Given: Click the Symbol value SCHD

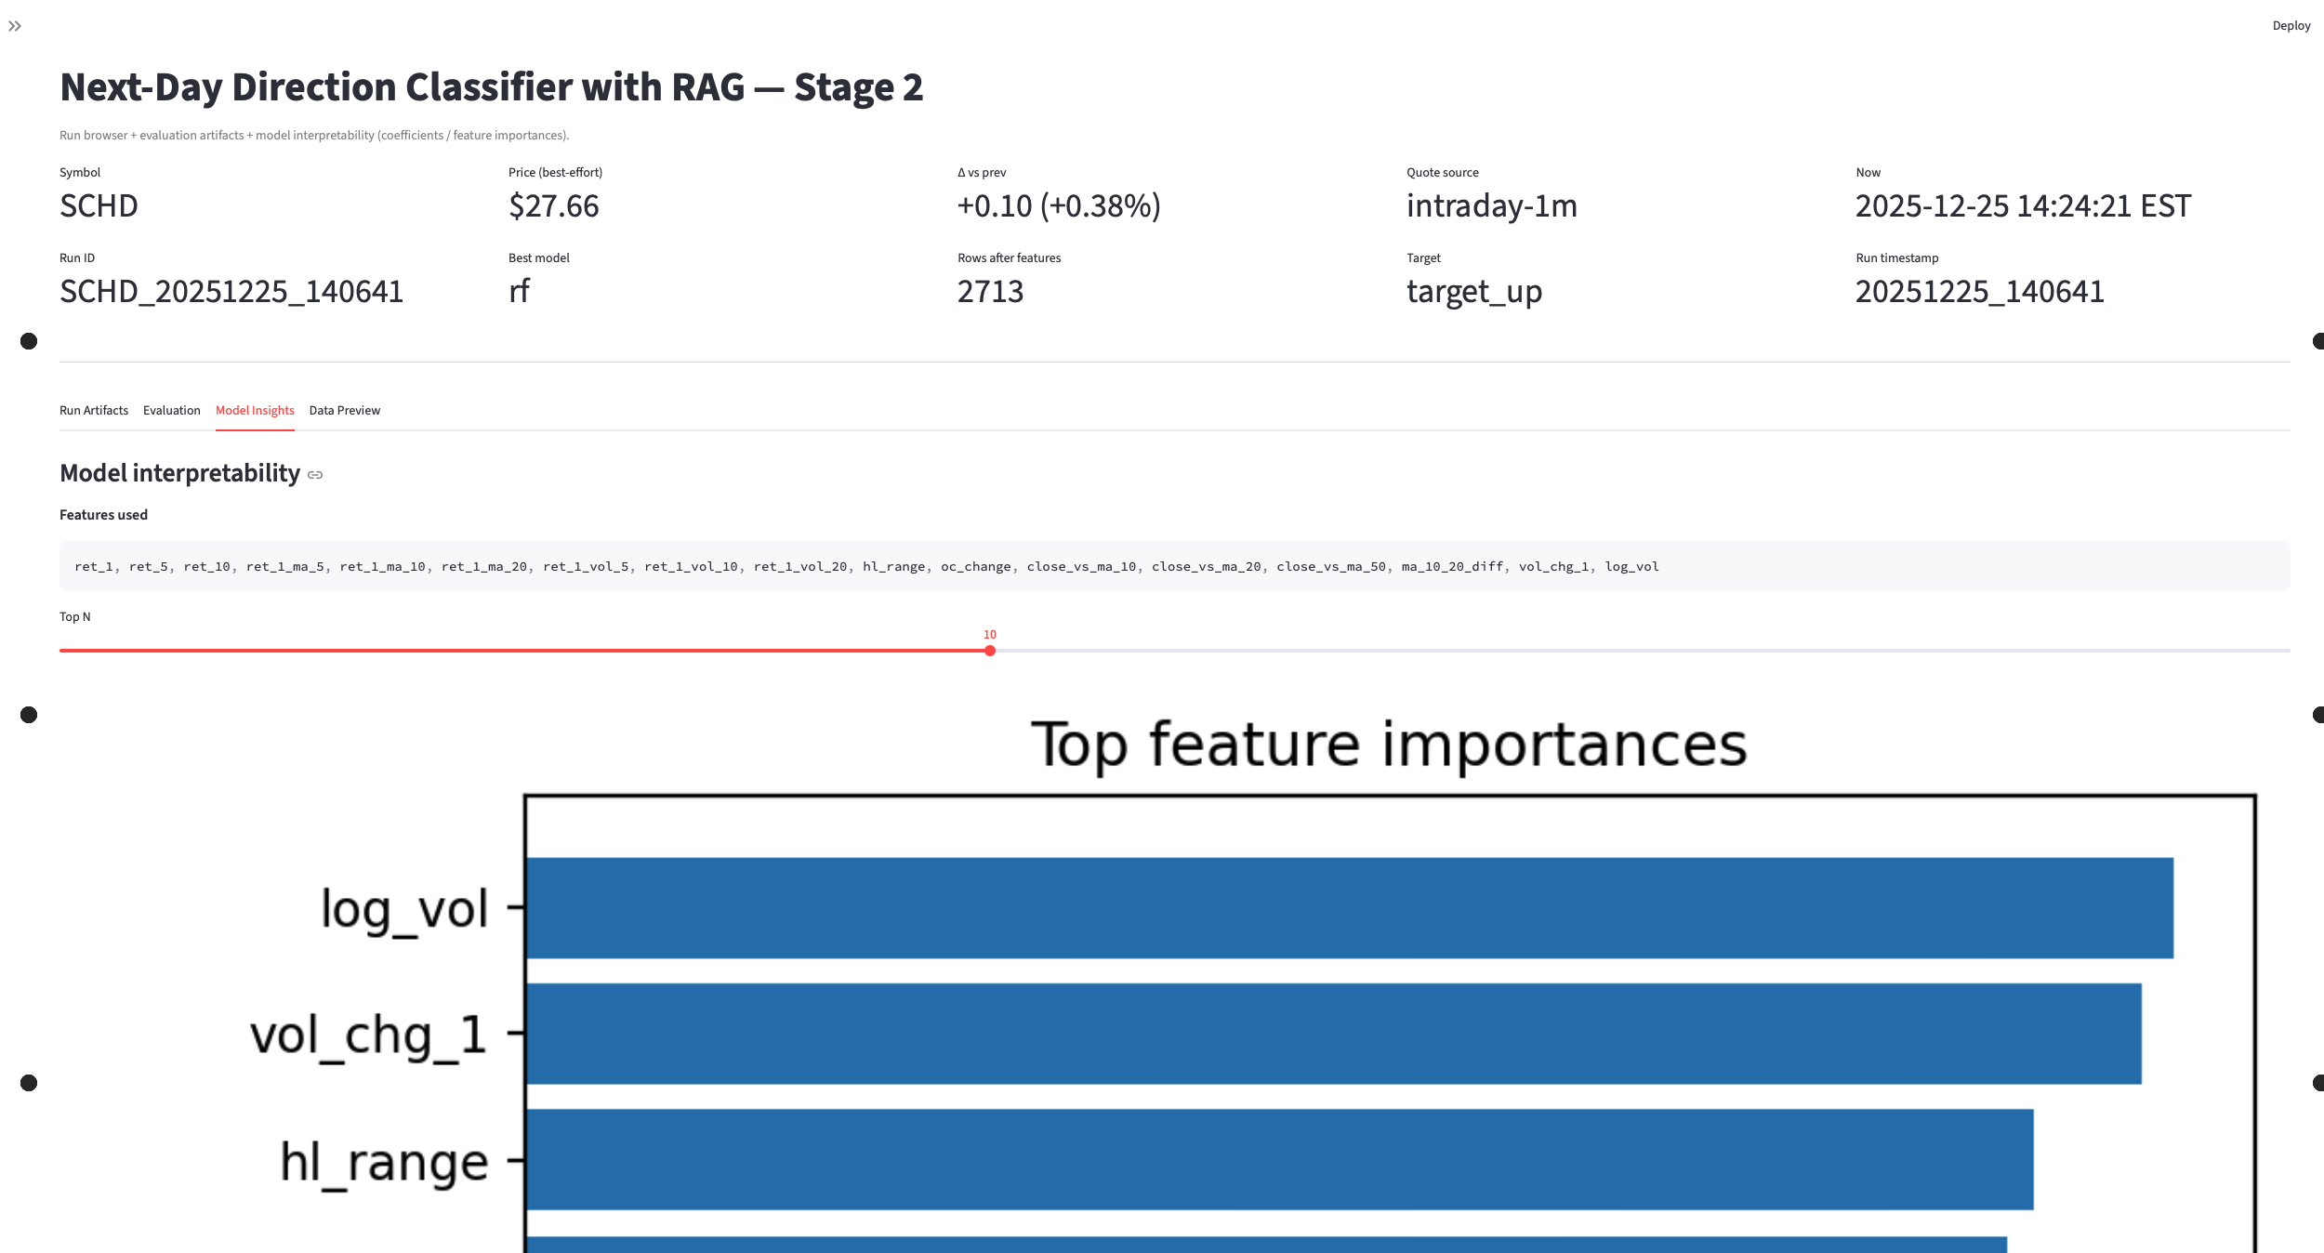Looking at the screenshot, I should [98, 205].
